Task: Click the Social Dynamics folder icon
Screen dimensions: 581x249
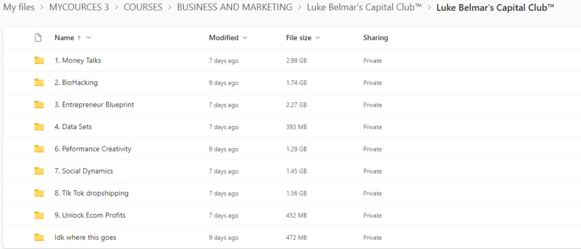Action: tap(39, 171)
